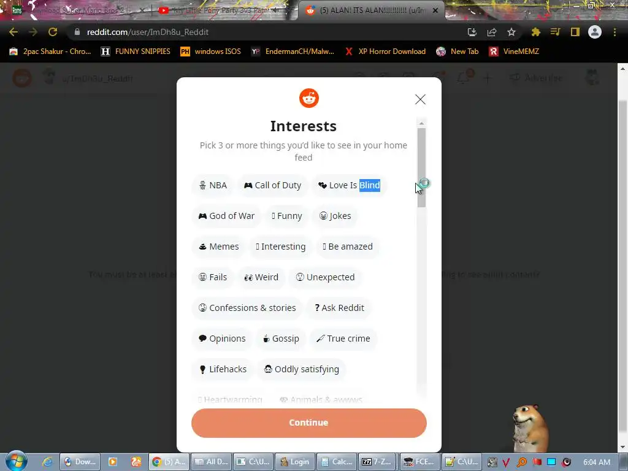Choose the Memes interest
628x471 pixels.
[219, 247]
